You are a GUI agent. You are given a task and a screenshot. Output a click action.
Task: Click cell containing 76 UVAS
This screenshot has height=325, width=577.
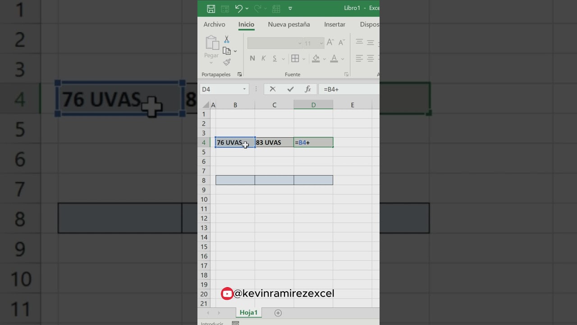235,143
